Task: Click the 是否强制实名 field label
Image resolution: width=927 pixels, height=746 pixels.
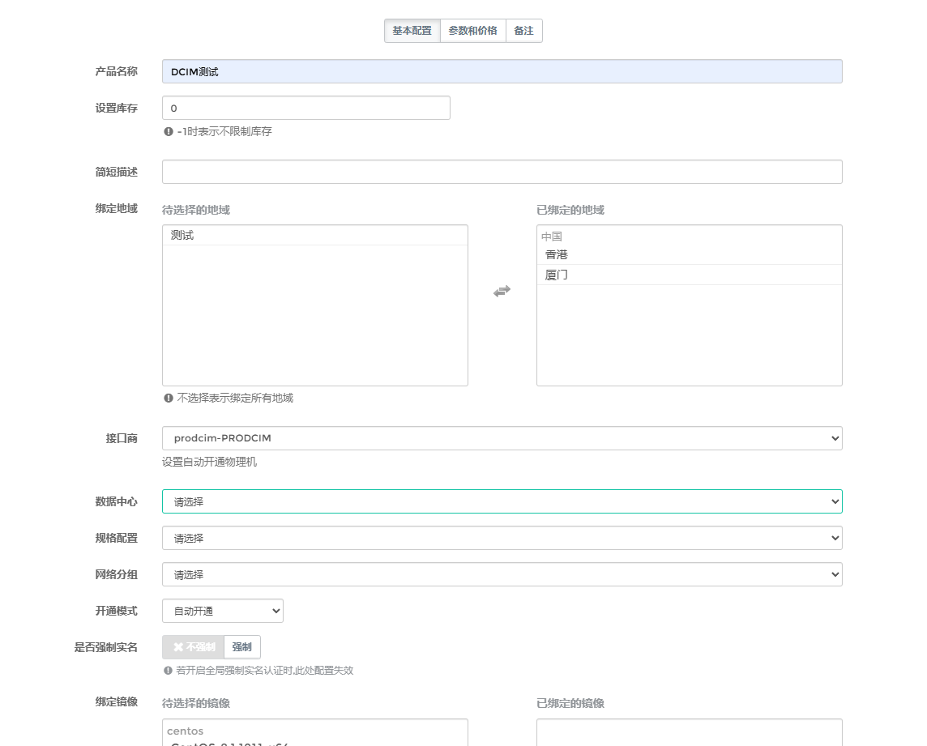Action: 106,647
